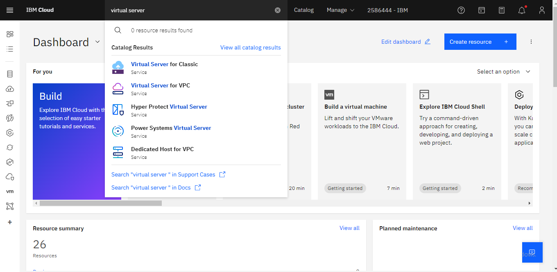Click the Create resource button
Viewport: 557px width, 272px height.
(x=480, y=42)
